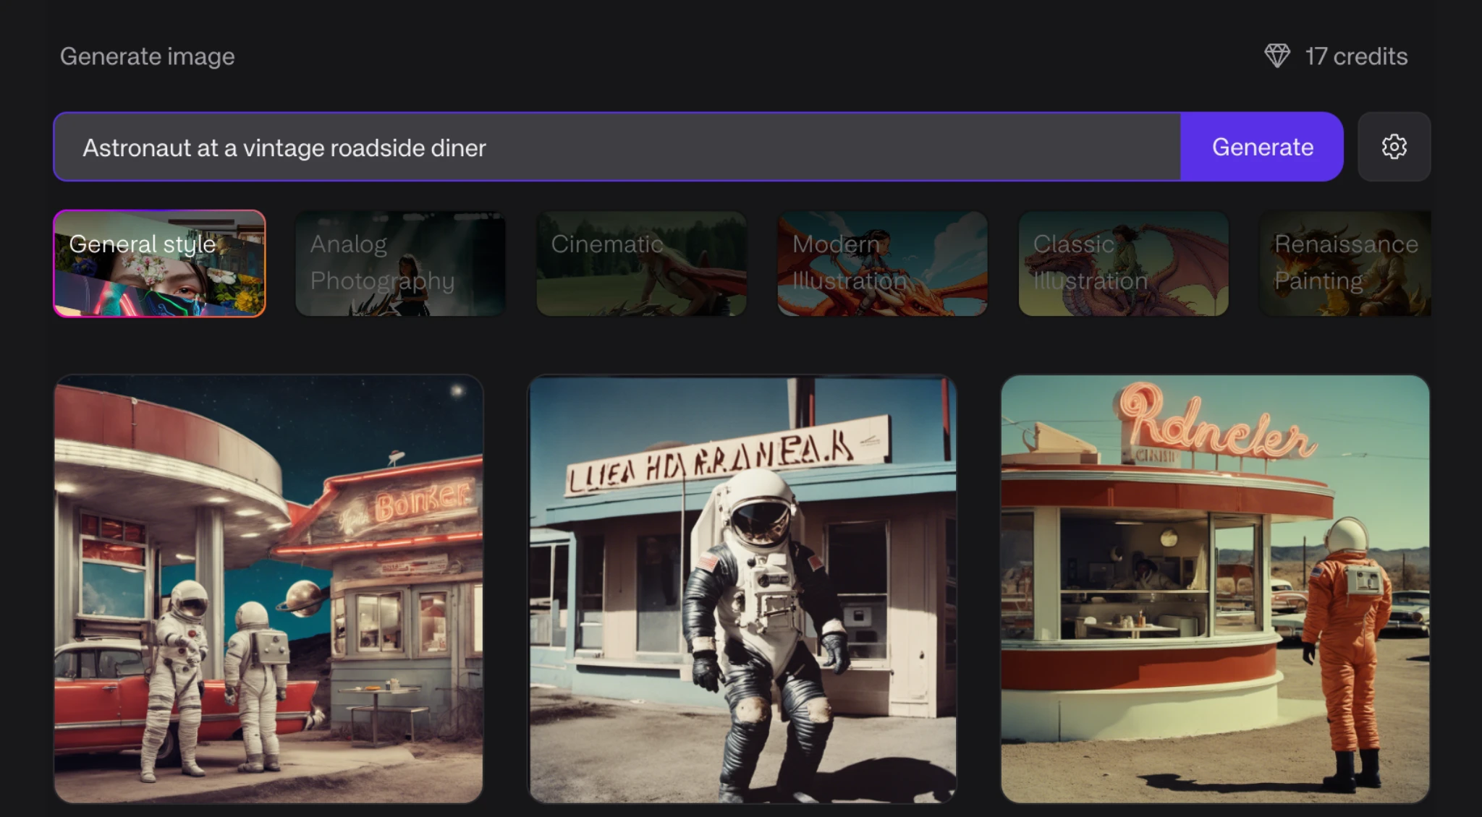The height and width of the screenshot is (817, 1482).
Task: Click the Cinematic style label text
Action: (607, 244)
